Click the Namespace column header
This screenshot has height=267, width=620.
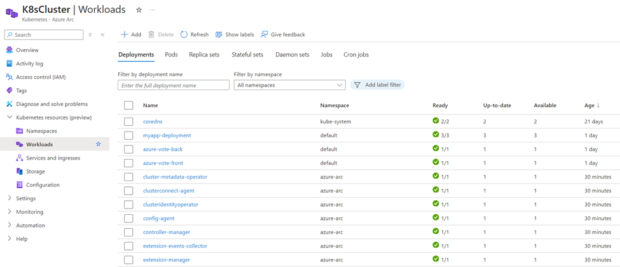tap(334, 106)
